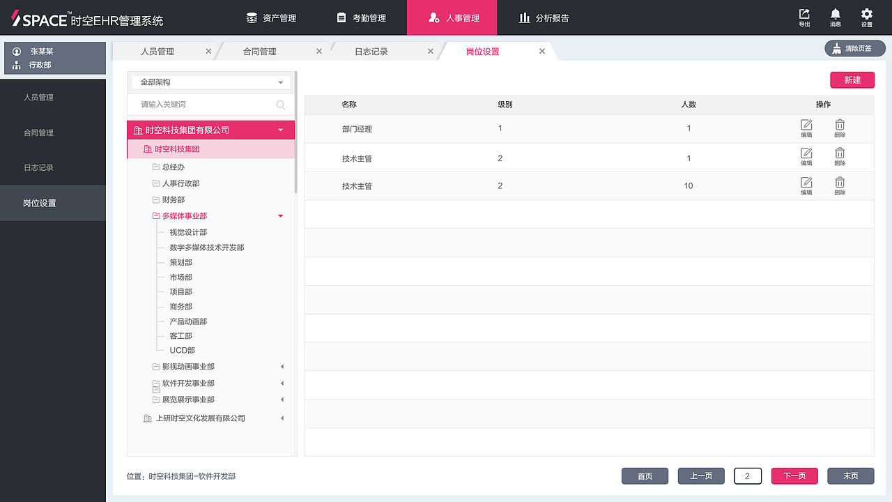Viewport: 892px width, 502px height.
Task: Click the search magnifier icon in tree panel
Action: [281, 105]
